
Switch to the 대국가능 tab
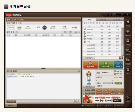(103, 20)
